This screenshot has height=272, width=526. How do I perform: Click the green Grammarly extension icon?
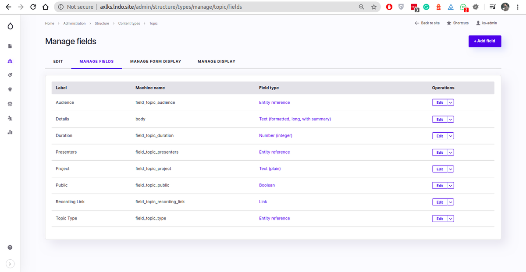(x=426, y=7)
